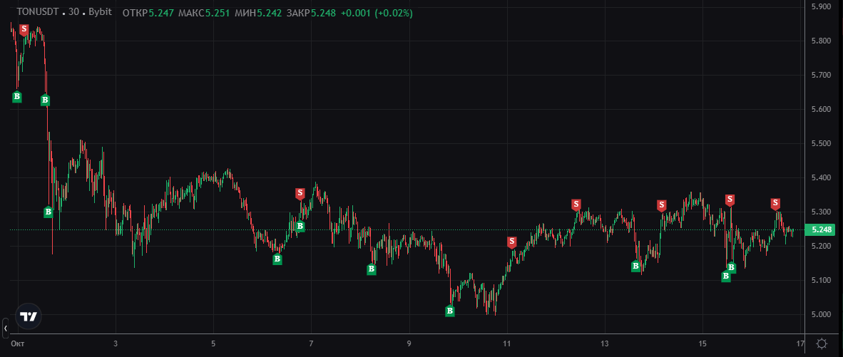Click the 5.500 price axis label

pyautogui.click(x=822, y=144)
